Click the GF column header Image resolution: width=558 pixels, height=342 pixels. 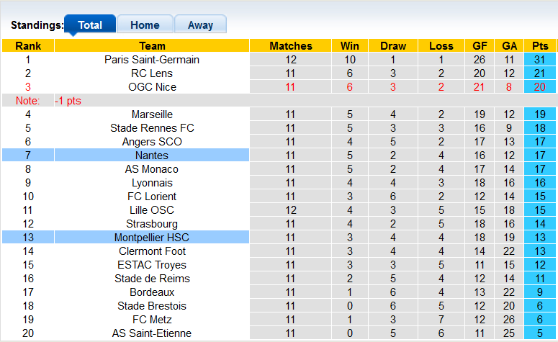coord(480,46)
